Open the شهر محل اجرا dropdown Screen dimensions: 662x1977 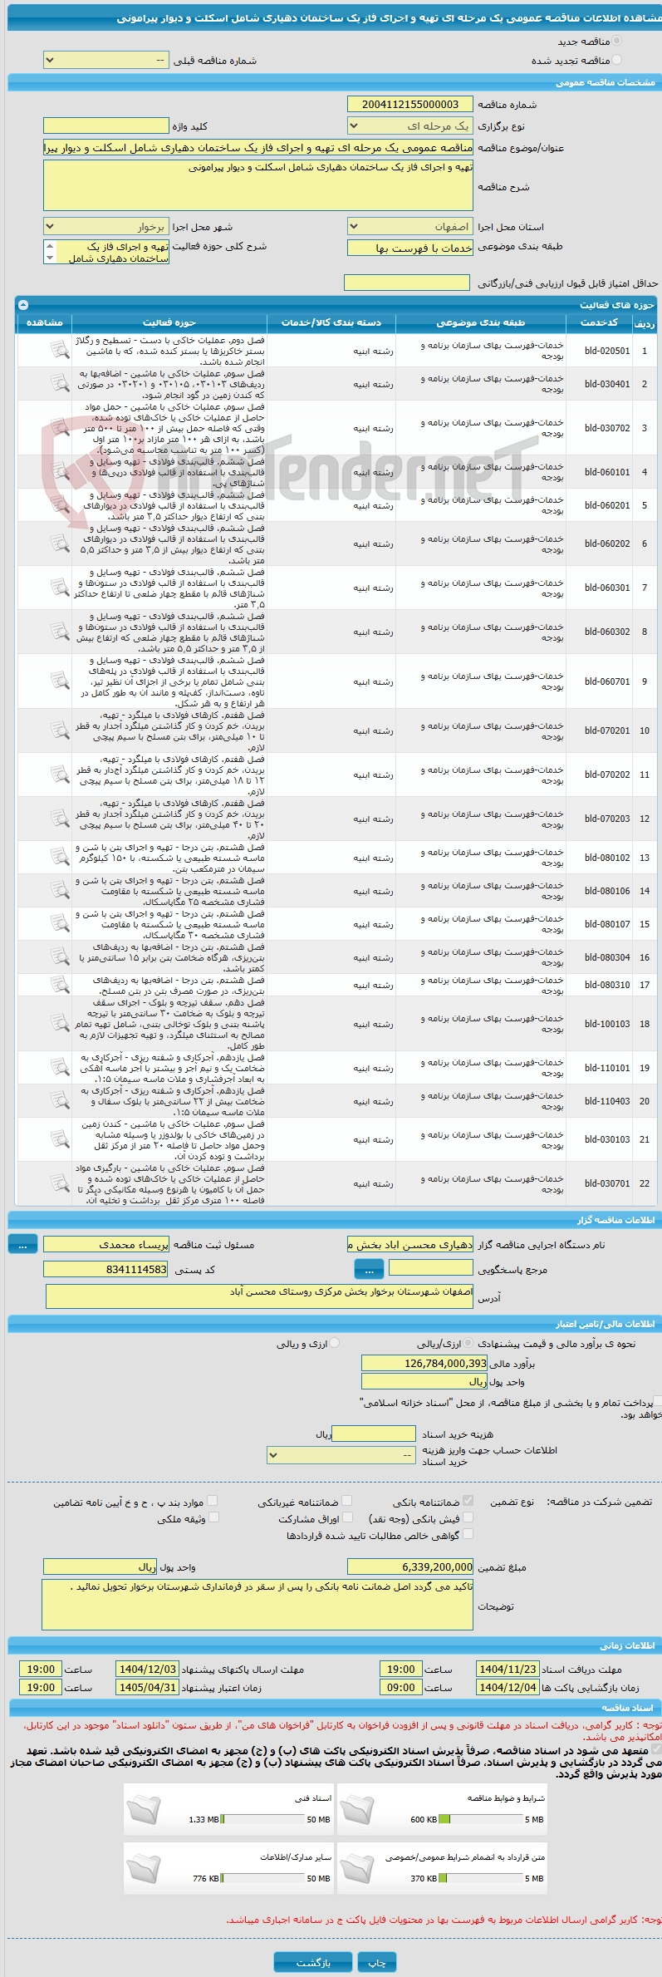click(106, 227)
